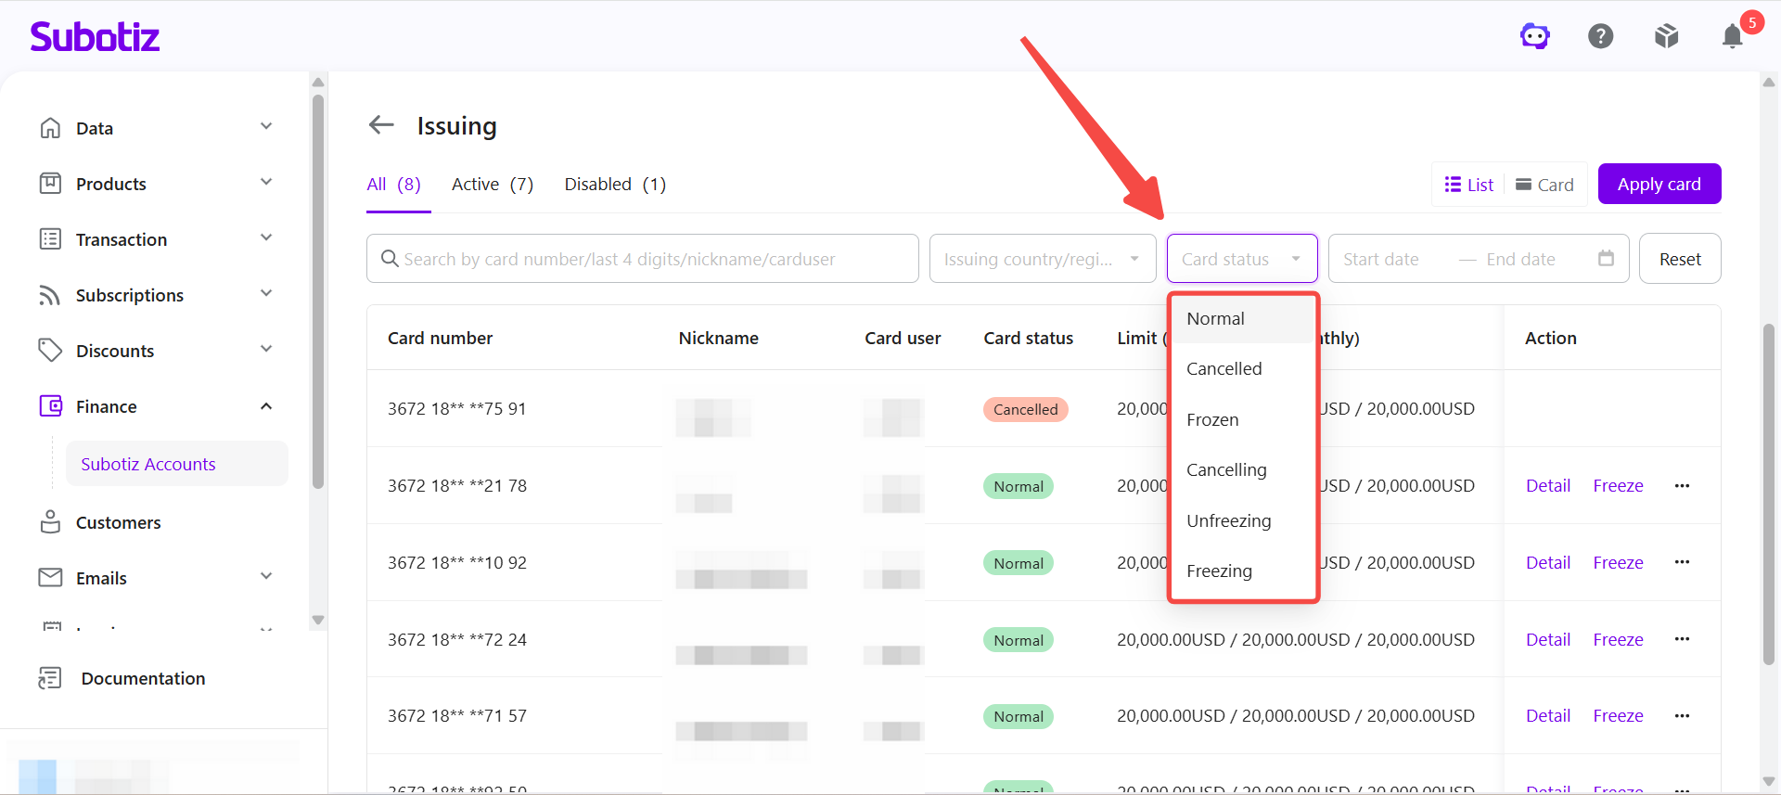Open Detail for card ending 21 78
Viewport: 1781px width, 795px height.
(x=1548, y=485)
